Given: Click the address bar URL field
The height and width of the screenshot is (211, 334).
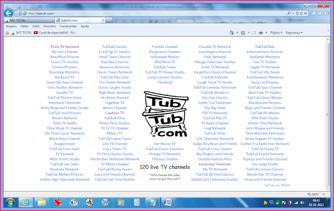Looking at the screenshot, I should (x=153, y=14).
